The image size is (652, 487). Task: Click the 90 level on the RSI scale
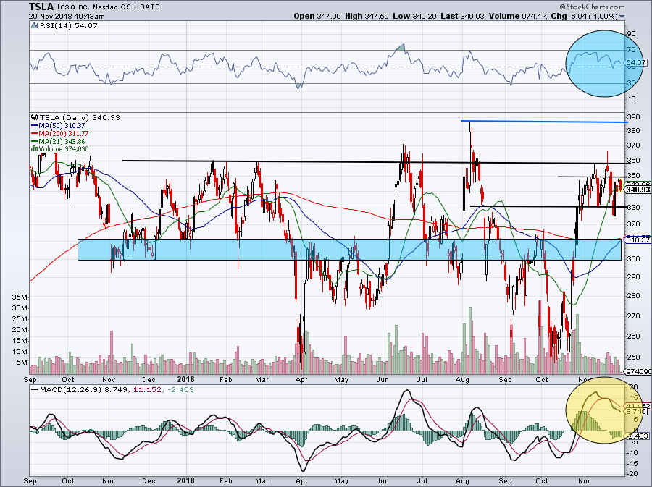tap(631, 33)
